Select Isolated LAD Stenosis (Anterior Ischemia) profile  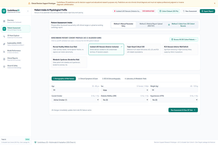coord(106,49)
